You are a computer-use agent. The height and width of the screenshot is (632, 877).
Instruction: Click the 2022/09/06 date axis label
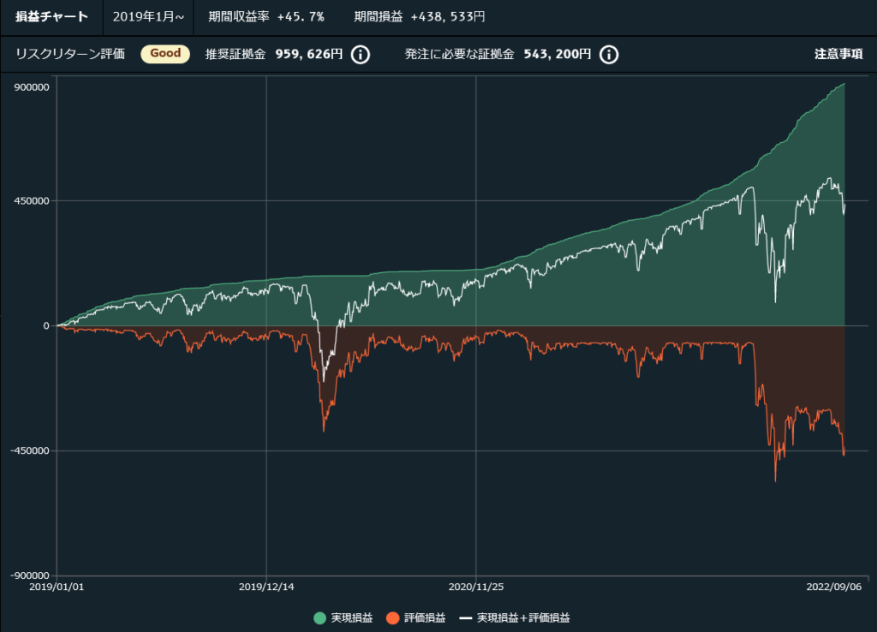tap(834, 587)
